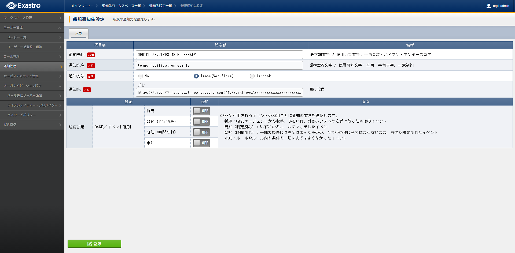Navigate to メインメニュー breadcrumb link
515x253 pixels.
(82, 6)
